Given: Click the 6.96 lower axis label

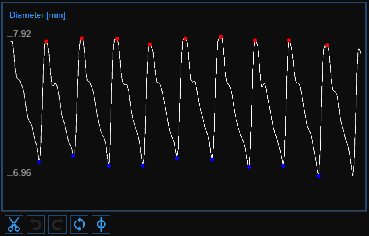Looking at the screenshot, I should point(22,173).
